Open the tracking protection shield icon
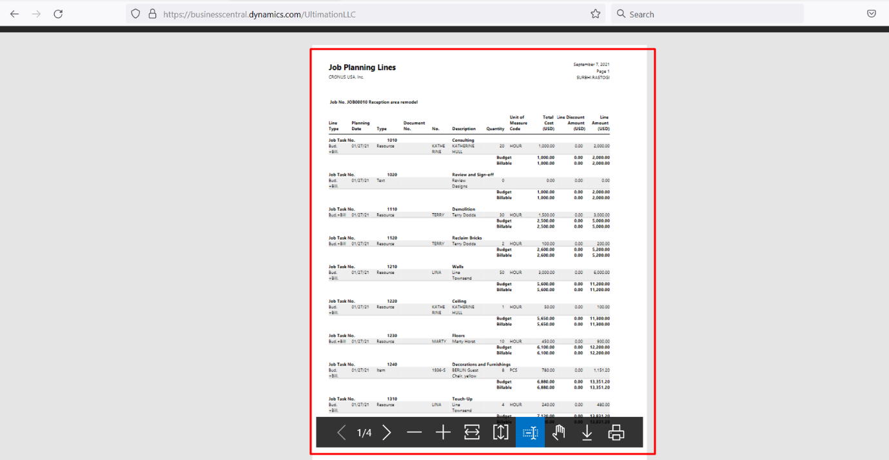Screen dimensions: 889x460 [x=135, y=13]
